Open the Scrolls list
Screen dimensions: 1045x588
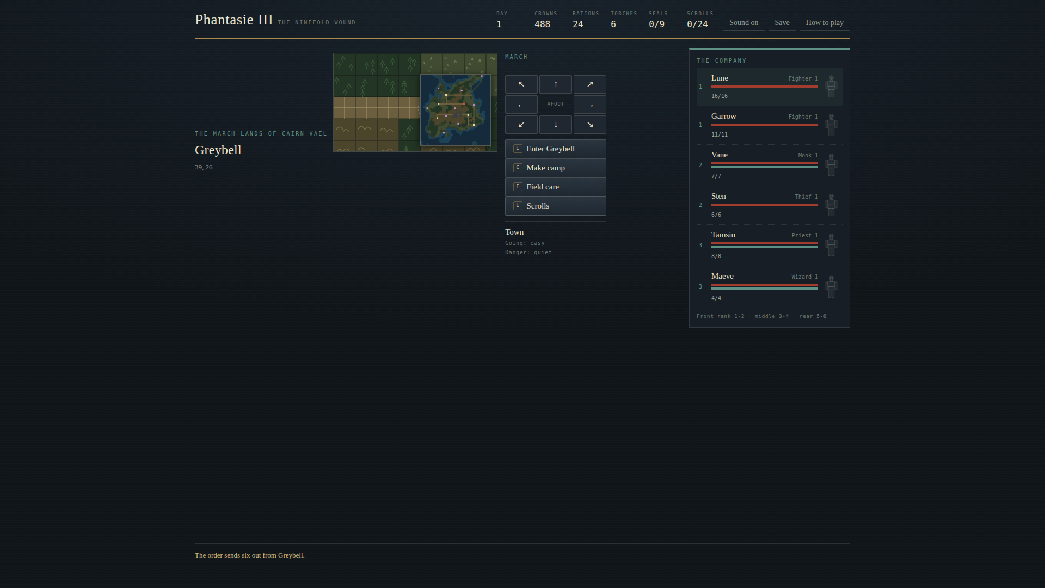(x=556, y=206)
